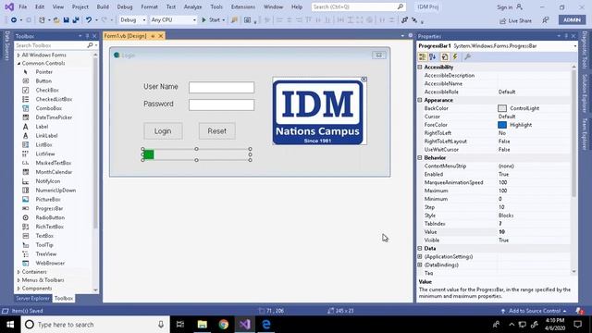Image resolution: width=592 pixels, height=333 pixels.
Task: Switch to the Server Explorer tab
Action: 33,298
